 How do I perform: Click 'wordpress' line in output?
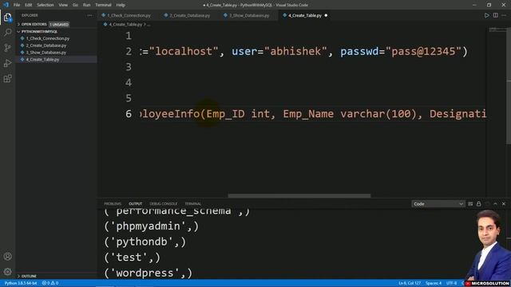click(149, 273)
